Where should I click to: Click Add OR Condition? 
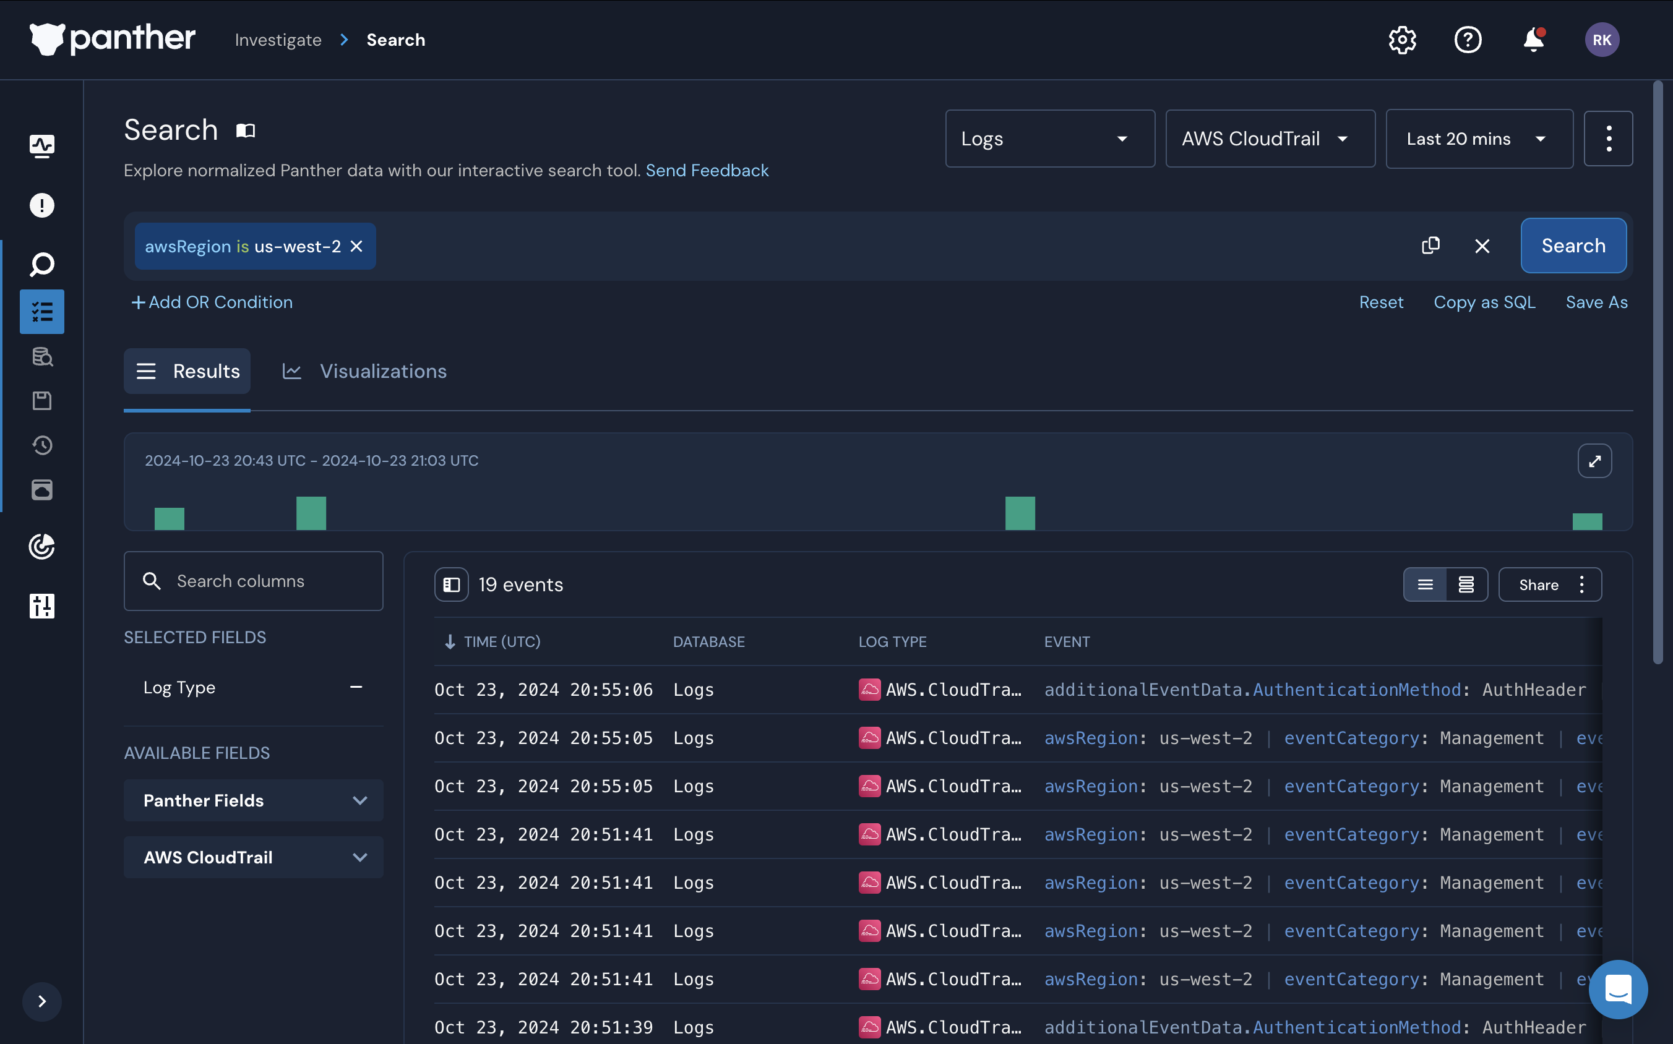(x=212, y=302)
